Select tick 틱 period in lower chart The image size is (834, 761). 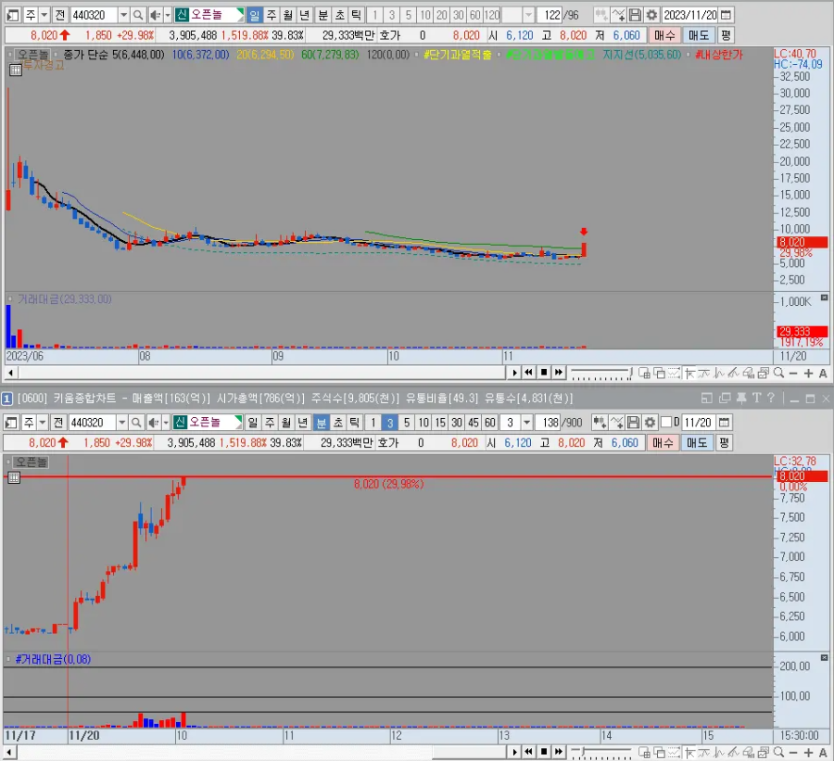coord(354,423)
